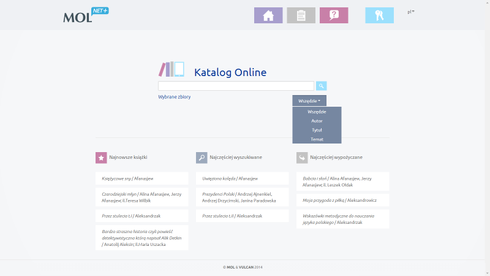Click the Najczęściej wypożyczane heading
The image size is (490, 276).
[336, 158]
